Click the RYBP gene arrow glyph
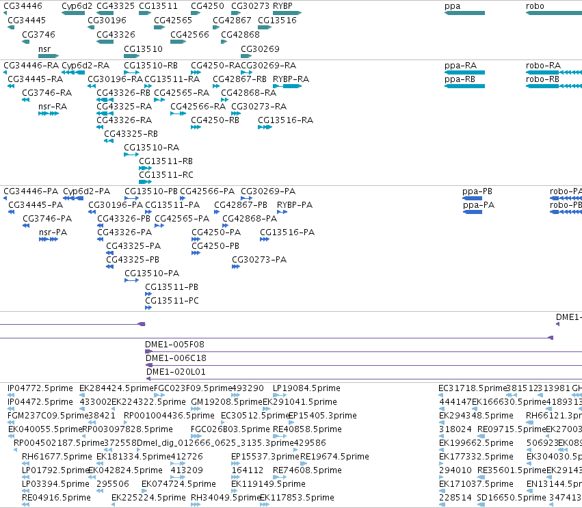Screen dimensions: 582x508 click(x=287, y=13)
